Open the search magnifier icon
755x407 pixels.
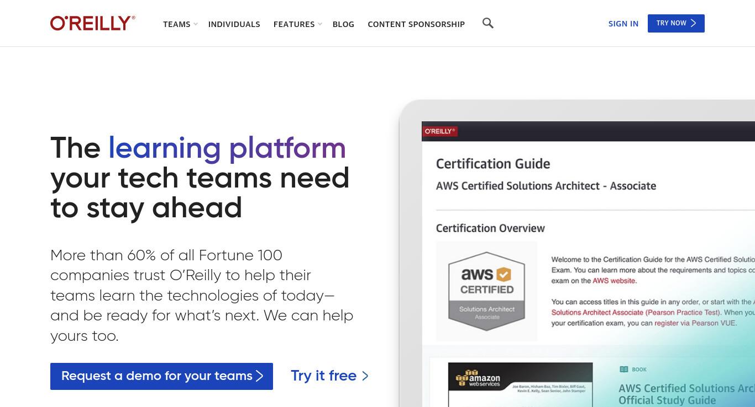click(487, 23)
